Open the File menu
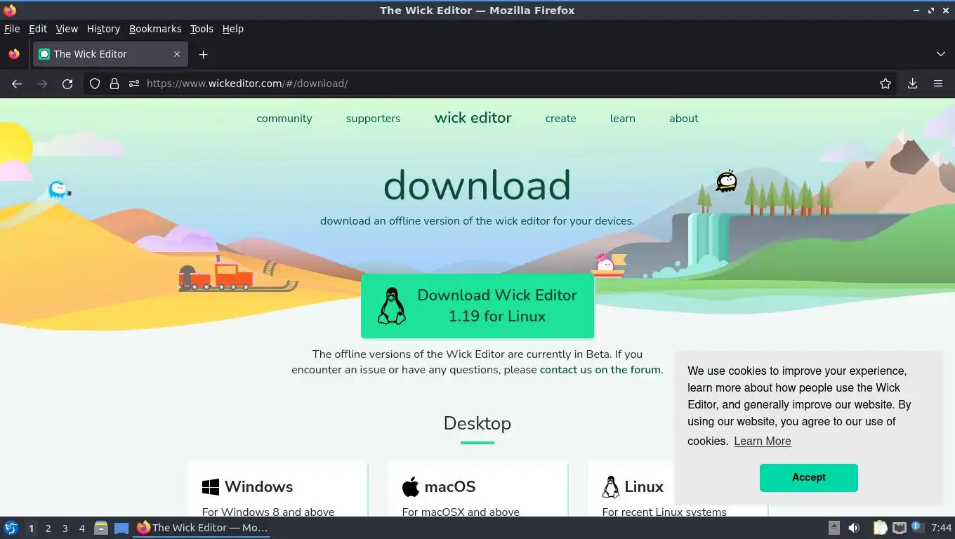This screenshot has width=955, height=539. pyautogui.click(x=12, y=29)
